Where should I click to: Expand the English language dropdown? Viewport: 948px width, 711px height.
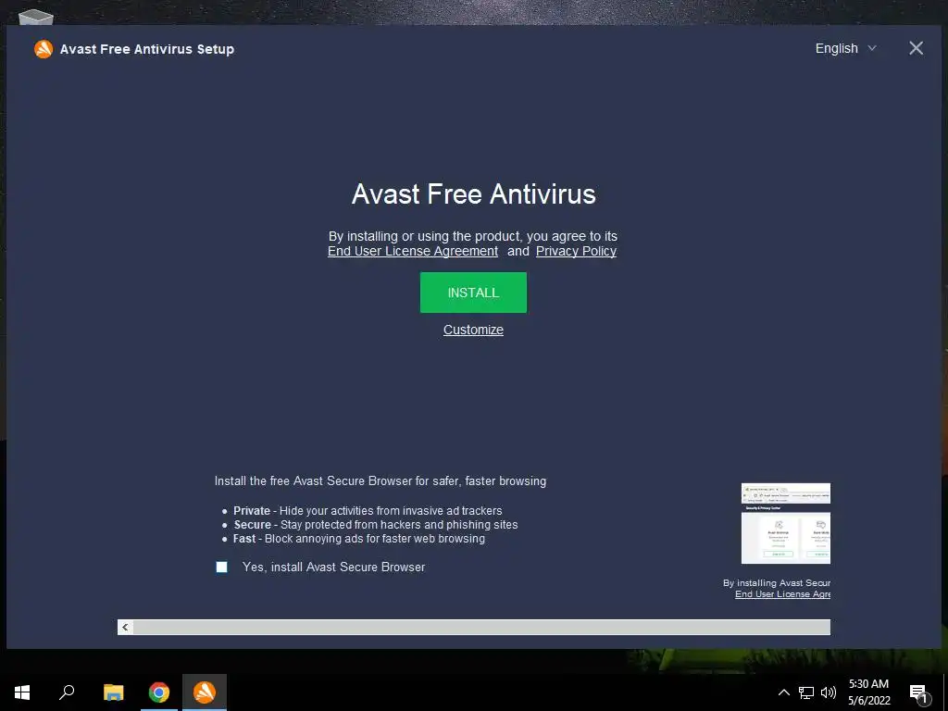pos(845,48)
